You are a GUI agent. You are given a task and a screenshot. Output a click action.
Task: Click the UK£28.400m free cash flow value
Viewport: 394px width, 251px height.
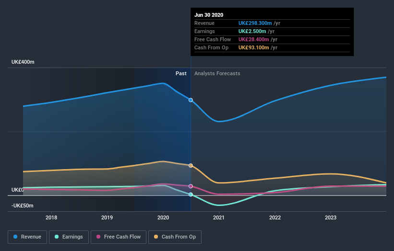(254, 39)
